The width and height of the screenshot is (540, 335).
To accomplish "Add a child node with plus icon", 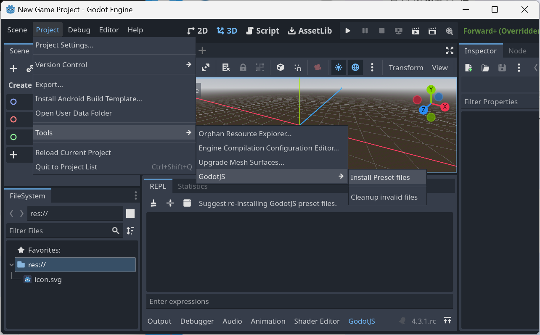I will 13,69.
